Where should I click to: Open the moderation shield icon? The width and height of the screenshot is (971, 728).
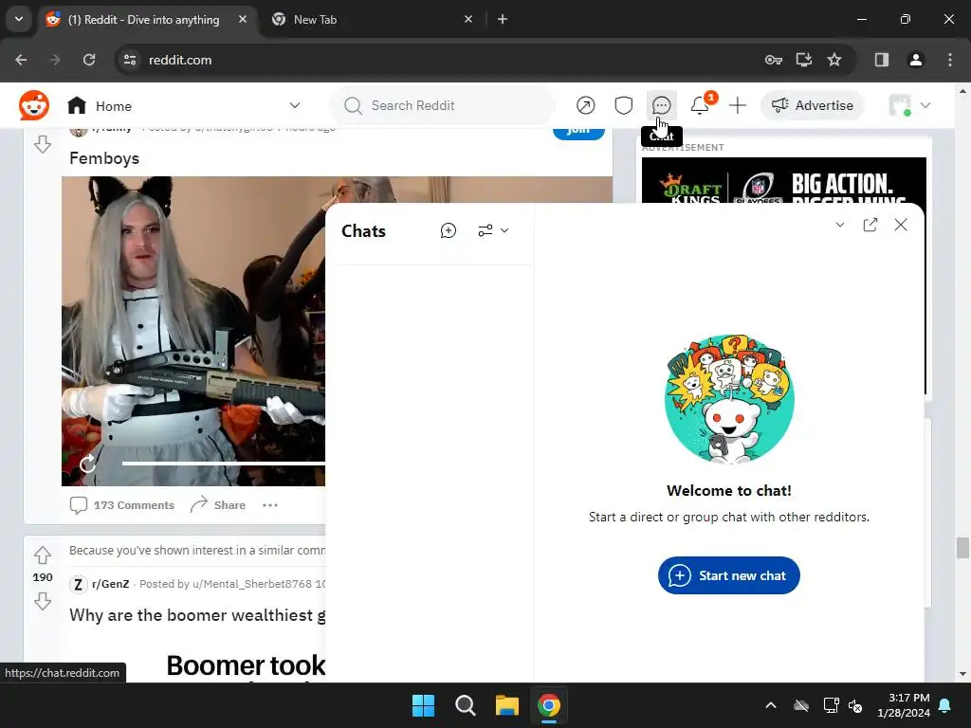(624, 105)
